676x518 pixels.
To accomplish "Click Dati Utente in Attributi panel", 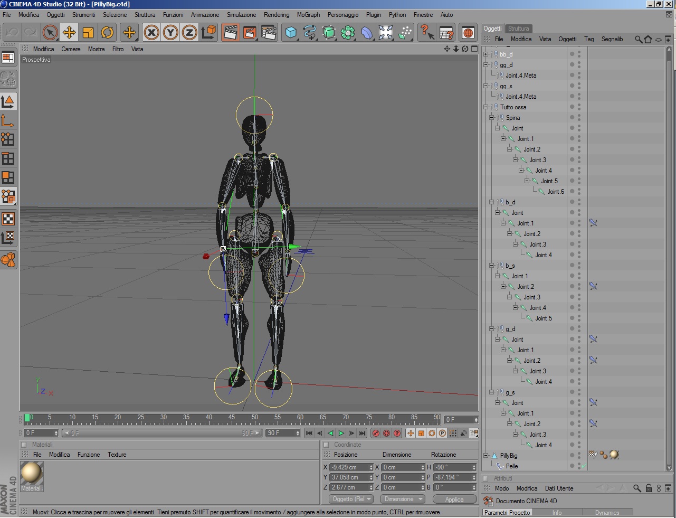I will tap(559, 488).
